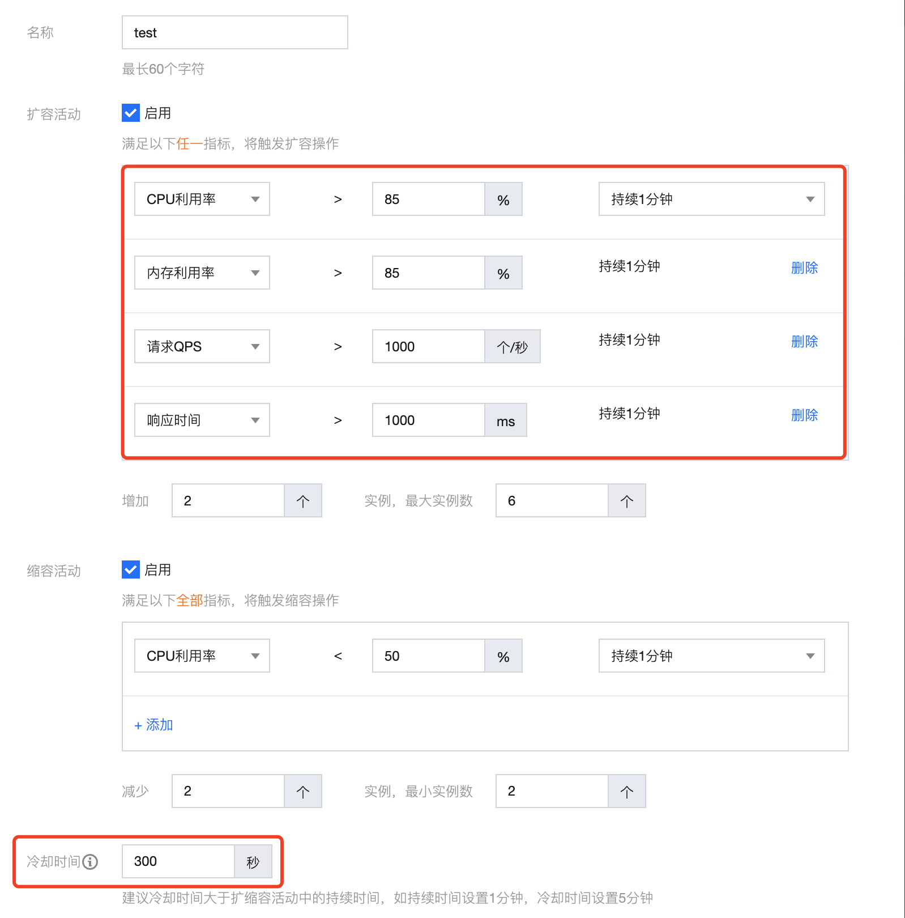Viewport: 905px width, 918px height.
Task: Click the memory utilization threshold field showing 85
Action: click(429, 273)
